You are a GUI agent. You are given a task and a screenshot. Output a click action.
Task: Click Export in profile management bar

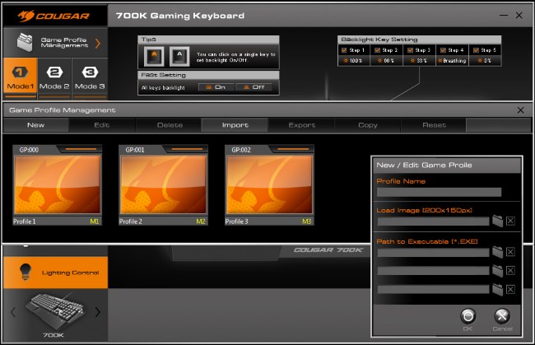[302, 125]
